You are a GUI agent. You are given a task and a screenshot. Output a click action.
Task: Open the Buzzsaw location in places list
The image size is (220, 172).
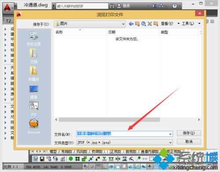(34, 126)
